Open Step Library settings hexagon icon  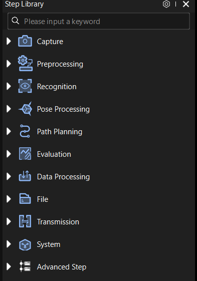pos(166,4)
